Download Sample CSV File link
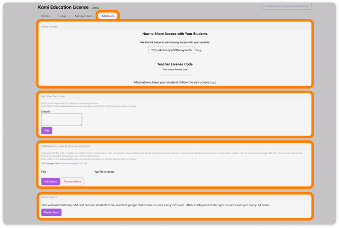 73,164
